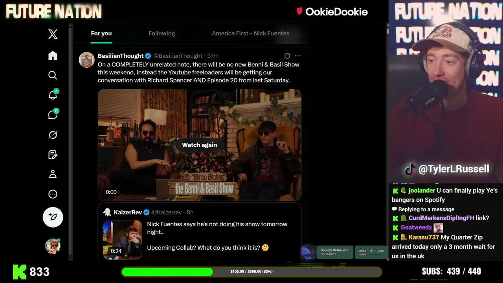Open the Profile person icon
The height and width of the screenshot is (283, 503).
[x=53, y=174]
